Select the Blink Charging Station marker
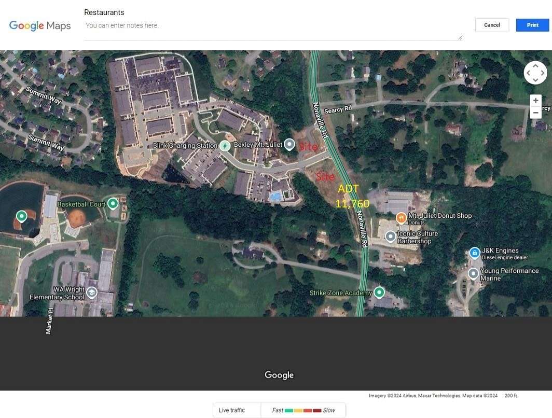 coord(225,146)
